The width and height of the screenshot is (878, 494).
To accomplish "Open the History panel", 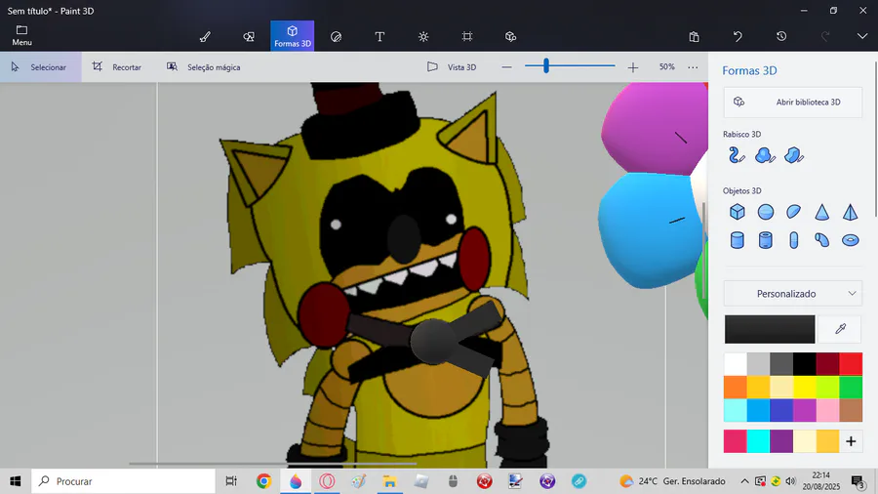I will pos(781,36).
